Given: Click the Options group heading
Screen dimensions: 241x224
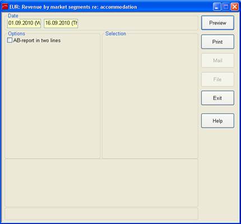Looking at the screenshot, I should click(x=16, y=34).
